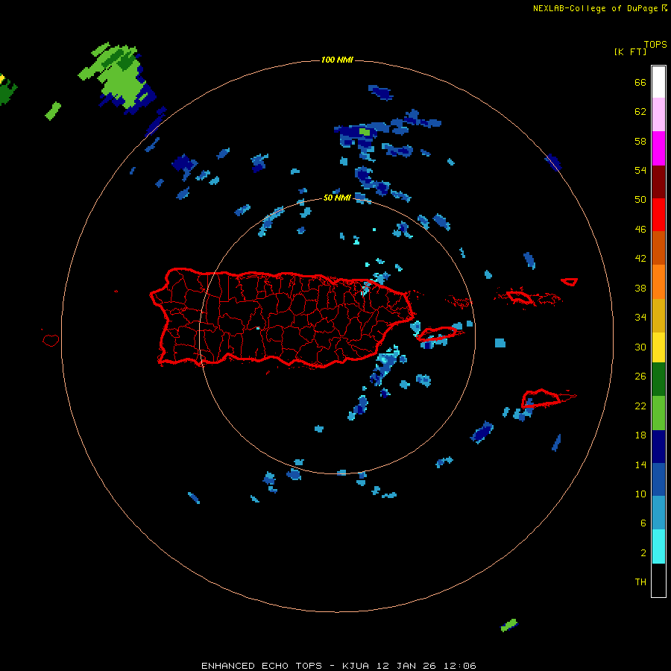Image resolution: width=671 pixels, height=671 pixels.
Task: Click the small Mona island outline west
Action: (51, 340)
